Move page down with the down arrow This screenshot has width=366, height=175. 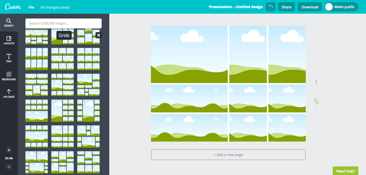click(316, 91)
